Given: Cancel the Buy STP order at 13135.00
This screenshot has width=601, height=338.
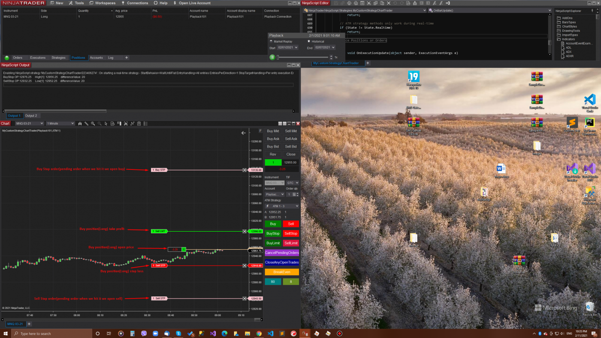Looking at the screenshot, I should coord(245,170).
